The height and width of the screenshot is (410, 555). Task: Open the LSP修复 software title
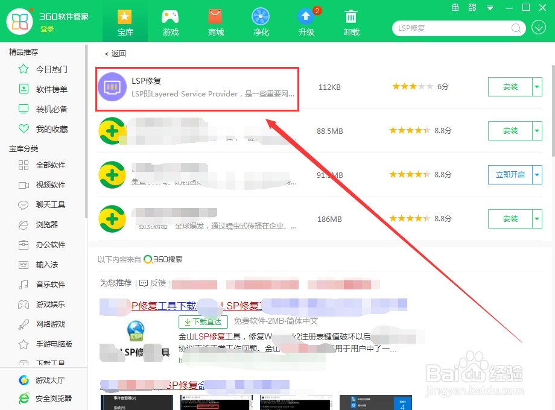(146, 81)
